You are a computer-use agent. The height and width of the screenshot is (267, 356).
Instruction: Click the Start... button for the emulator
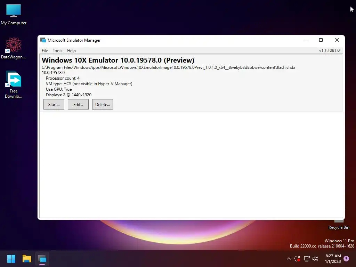pos(54,104)
